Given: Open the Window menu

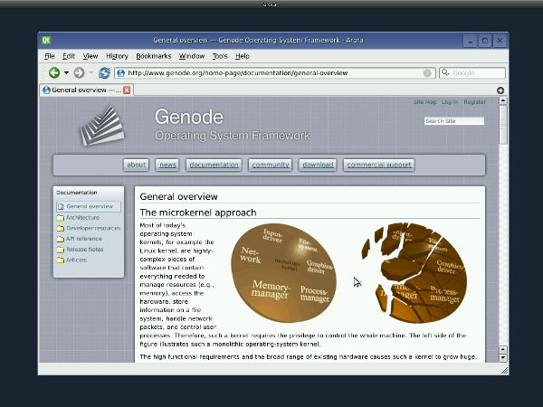Looking at the screenshot, I should coord(192,56).
